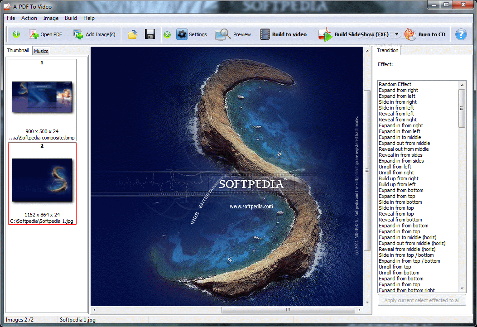
Task: Click the blue help question mark icon
Action: click(x=461, y=34)
